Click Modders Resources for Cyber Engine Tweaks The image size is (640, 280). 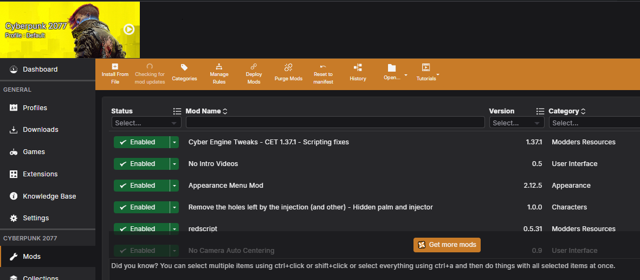point(584,142)
